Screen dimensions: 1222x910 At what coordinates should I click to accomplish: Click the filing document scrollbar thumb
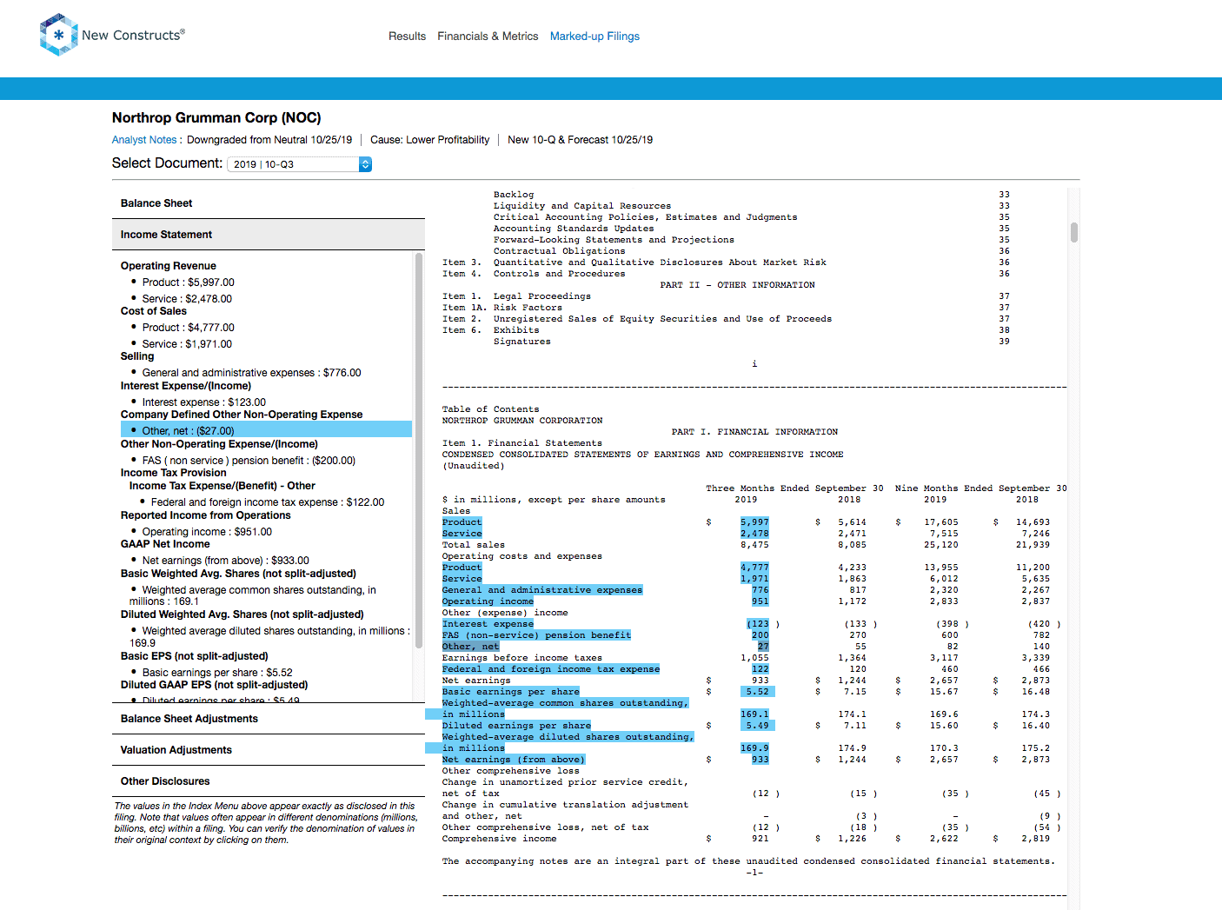pos(1074,232)
